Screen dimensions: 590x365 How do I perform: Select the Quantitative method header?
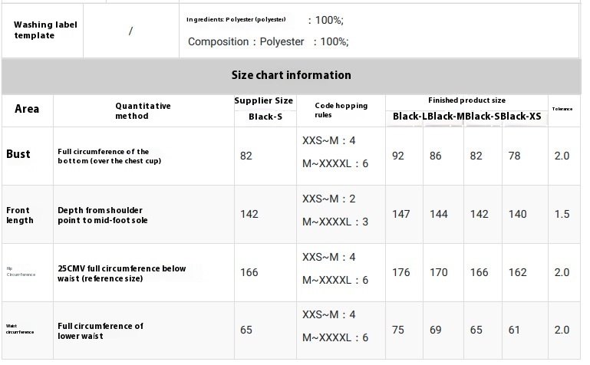143,111
